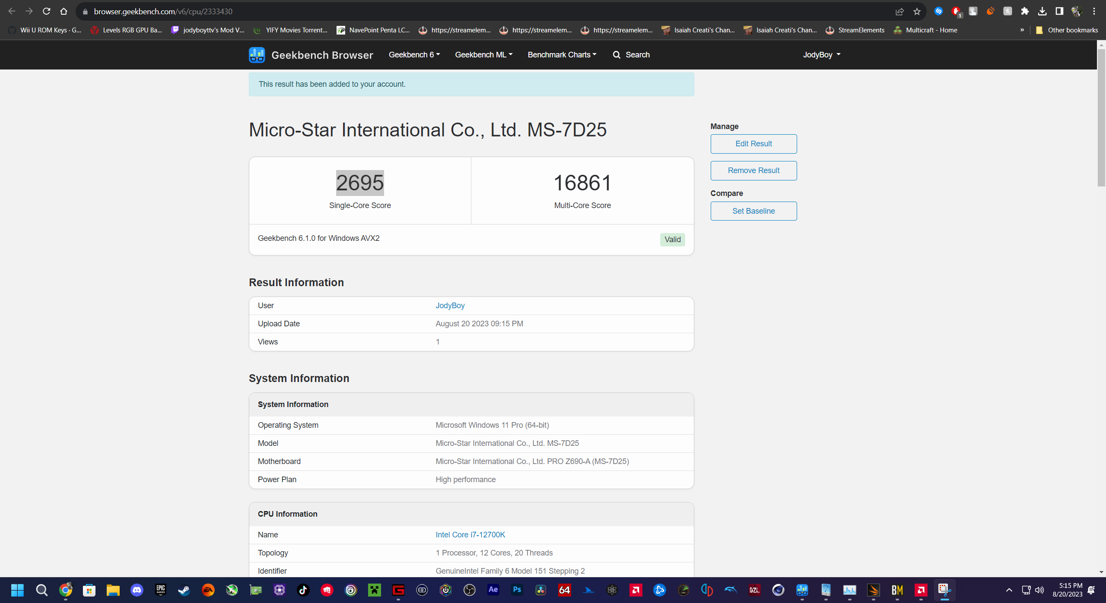Open Minecraft creeper icon in taskbar
This screenshot has height=603, width=1106.
[375, 590]
